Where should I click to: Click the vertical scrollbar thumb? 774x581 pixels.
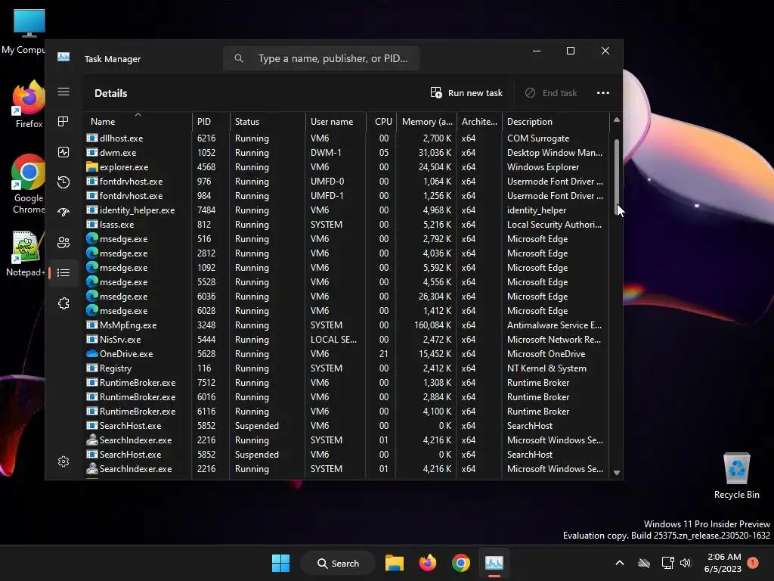pyautogui.click(x=617, y=176)
